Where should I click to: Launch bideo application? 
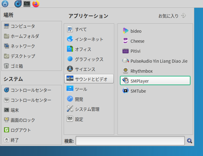[x=155, y=31]
